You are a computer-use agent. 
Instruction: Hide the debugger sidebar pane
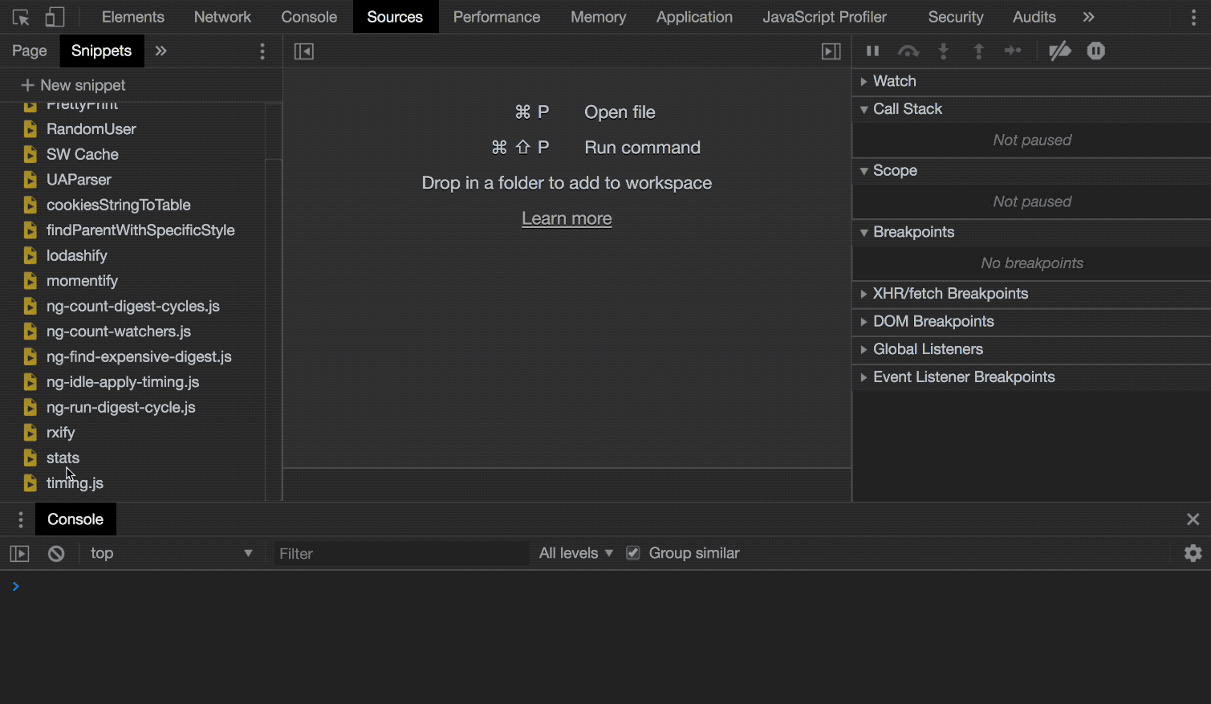831,51
